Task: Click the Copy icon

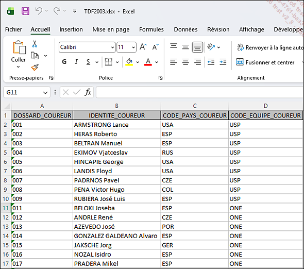Action: [x=35, y=56]
